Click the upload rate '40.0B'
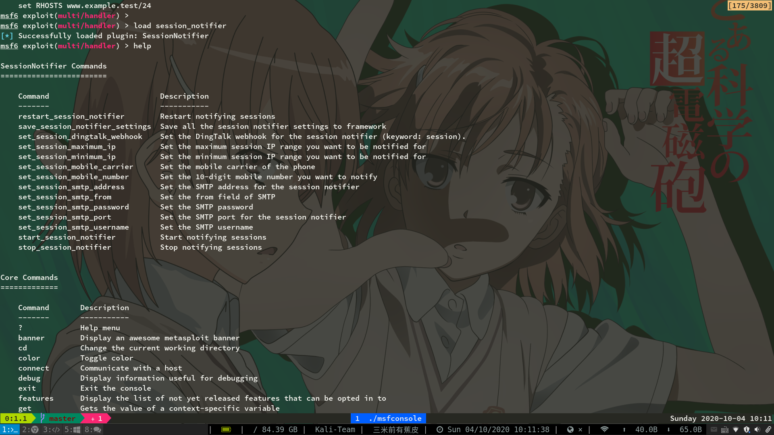Screen dimensions: 774x435 tap(646, 430)
